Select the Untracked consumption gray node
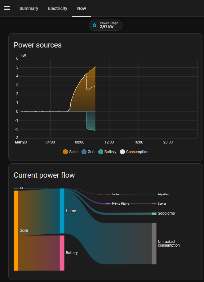Image resolution: width=204 pixels, height=282 pixels. pyautogui.click(x=154, y=244)
